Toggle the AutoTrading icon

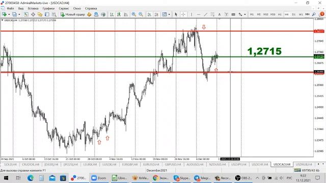point(103,14)
